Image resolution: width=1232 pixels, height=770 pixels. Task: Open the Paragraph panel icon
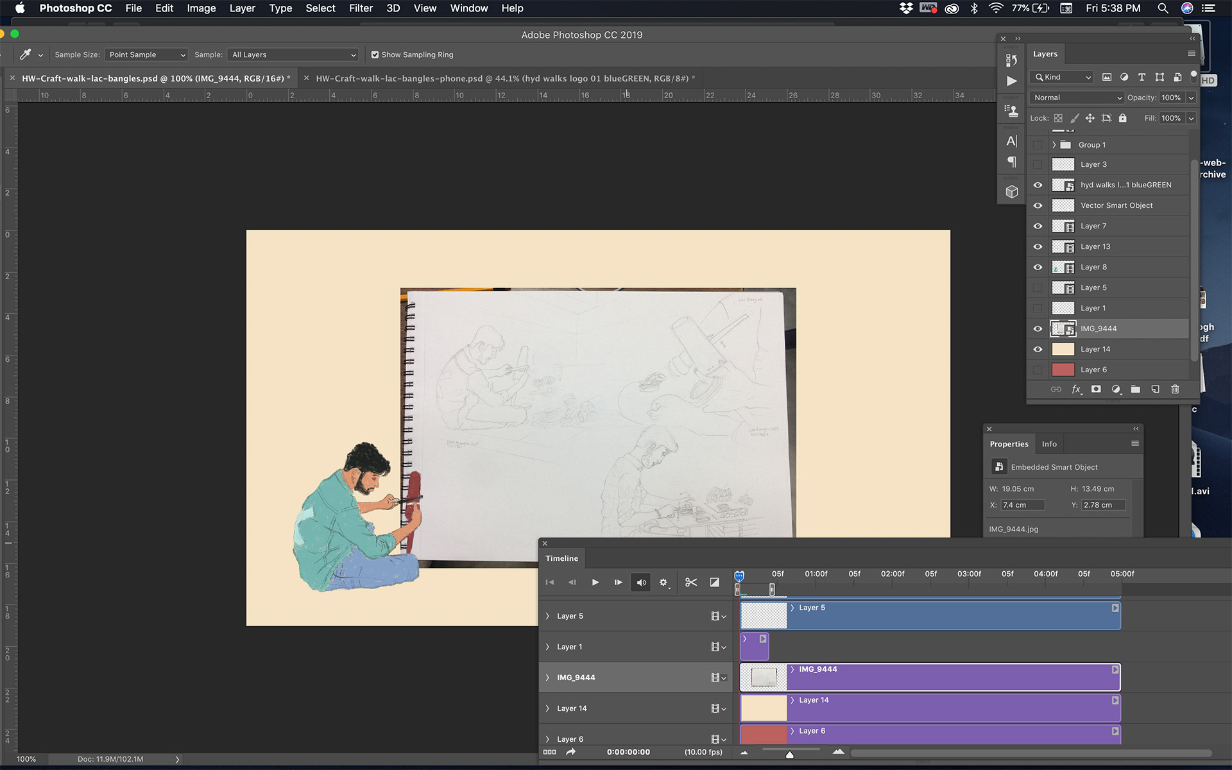point(1011,162)
